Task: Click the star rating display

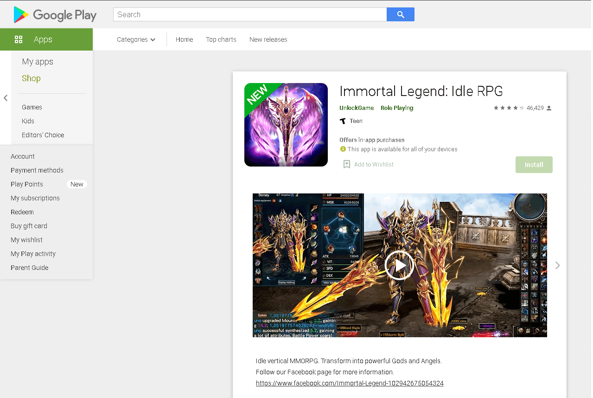Action: click(x=509, y=108)
